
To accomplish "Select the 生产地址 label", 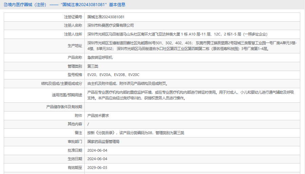I will click(75, 46).
